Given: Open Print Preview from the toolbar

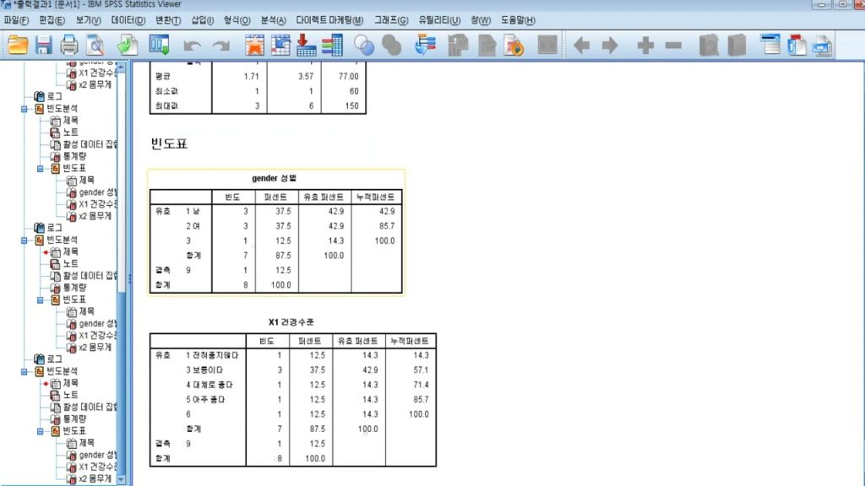Looking at the screenshot, I should [95, 45].
